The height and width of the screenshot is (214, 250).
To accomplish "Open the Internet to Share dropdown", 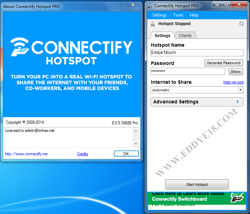I will point(197,90).
